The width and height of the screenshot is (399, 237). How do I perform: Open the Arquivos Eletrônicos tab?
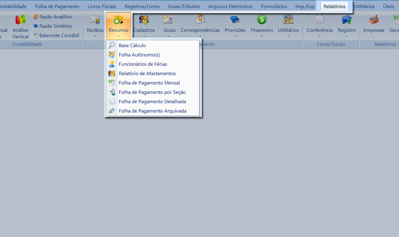pos(230,6)
